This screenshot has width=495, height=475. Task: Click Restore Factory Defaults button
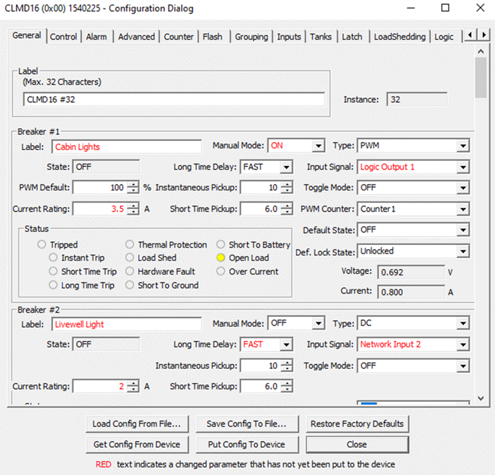click(x=357, y=424)
